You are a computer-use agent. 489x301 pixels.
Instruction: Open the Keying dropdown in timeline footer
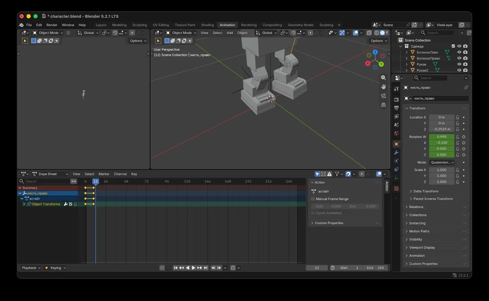[x=55, y=268]
